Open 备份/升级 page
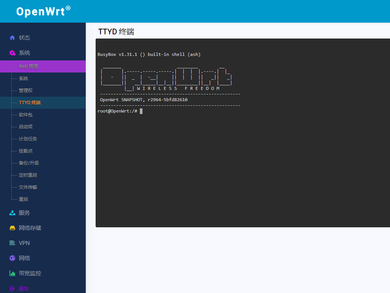Image resolution: width=390 pixels, height=293 pixels. (43, 163)
